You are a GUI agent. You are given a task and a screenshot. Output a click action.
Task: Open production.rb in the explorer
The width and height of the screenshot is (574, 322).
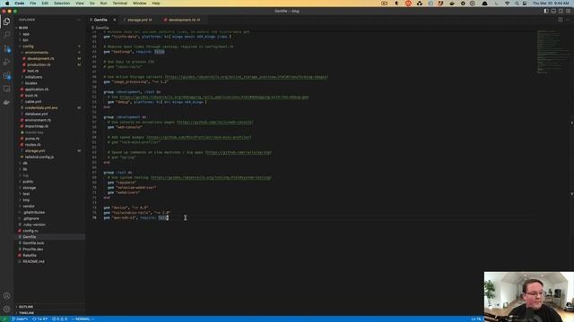[39, 64]
